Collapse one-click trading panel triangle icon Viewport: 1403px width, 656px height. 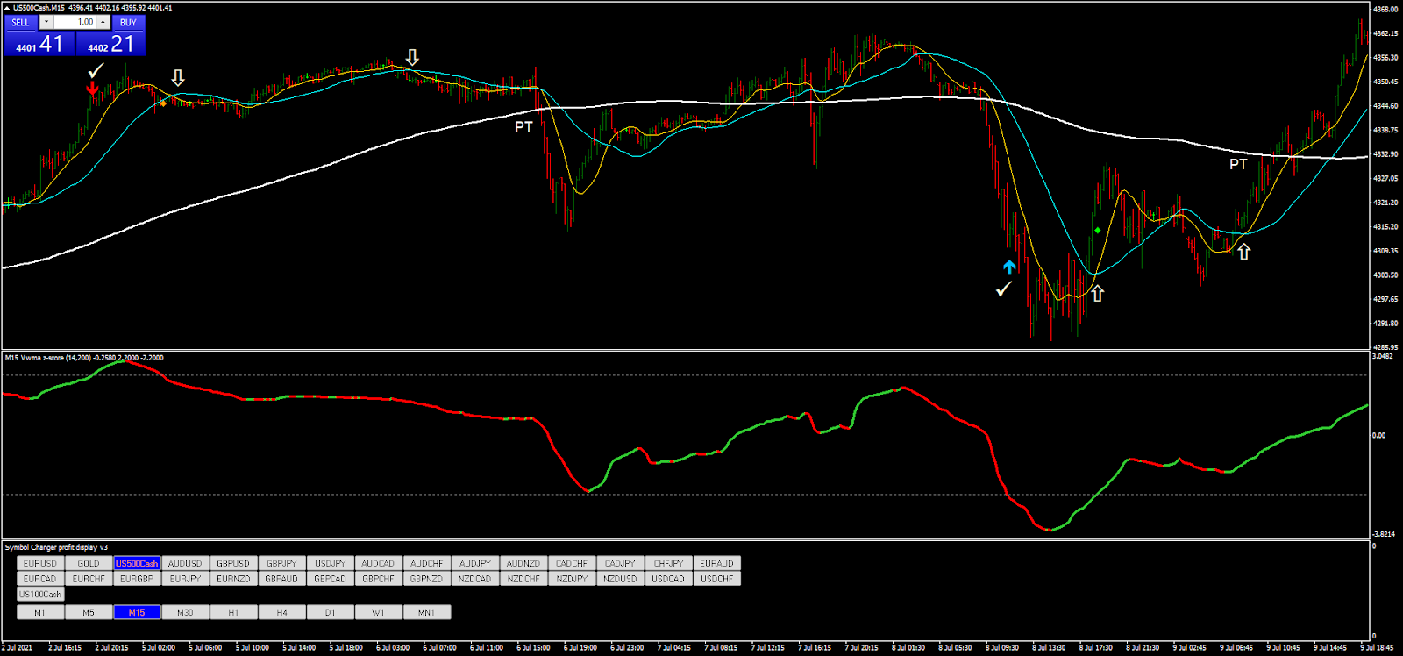pyautogui.click(x=8, y=8)
